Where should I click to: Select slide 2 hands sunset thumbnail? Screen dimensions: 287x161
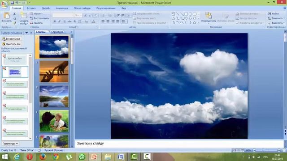(x=54, y=72)
